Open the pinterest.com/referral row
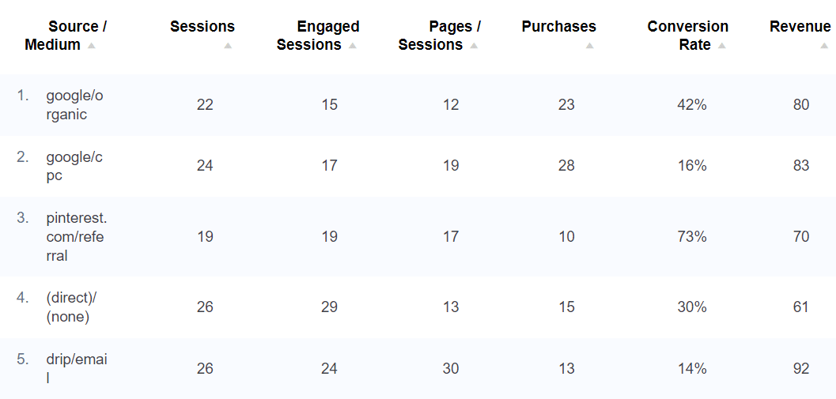836x399 pixels. coord(76,236)
